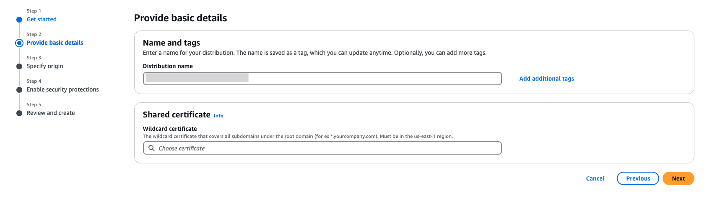720x201 pixels.
Task: Go back with the Previous button
Action: 638,178
